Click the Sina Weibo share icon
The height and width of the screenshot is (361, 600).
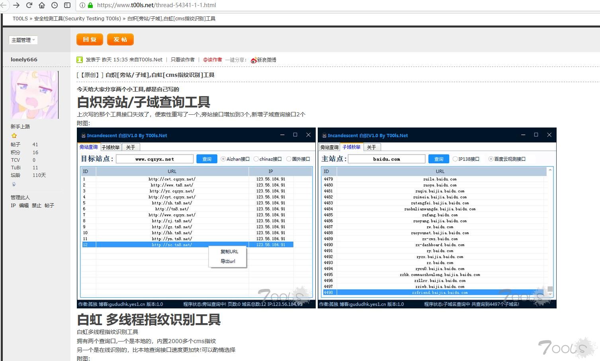(254, 60)
